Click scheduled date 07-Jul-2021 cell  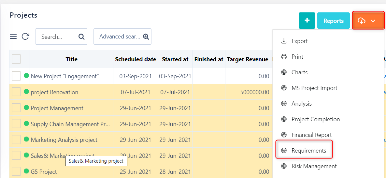tap(136, 92)
